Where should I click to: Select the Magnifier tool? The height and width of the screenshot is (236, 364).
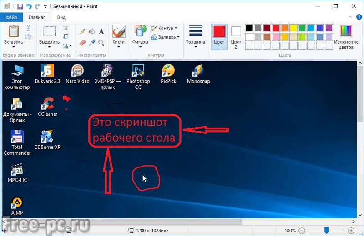101,43
